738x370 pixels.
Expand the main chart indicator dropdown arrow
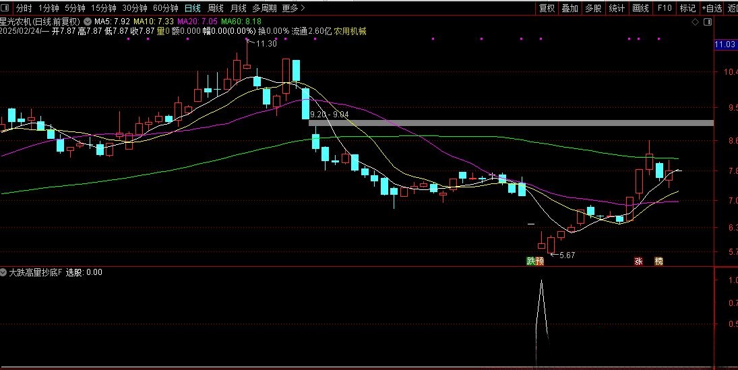pos(88,22)
